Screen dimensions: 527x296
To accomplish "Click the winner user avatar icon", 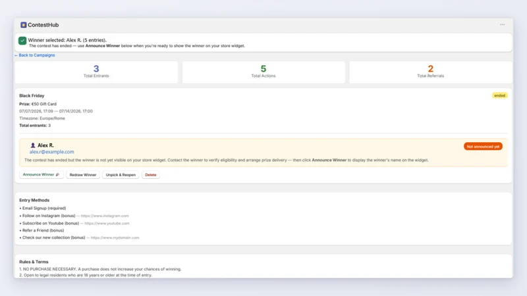I will click(x=33, y=145).
